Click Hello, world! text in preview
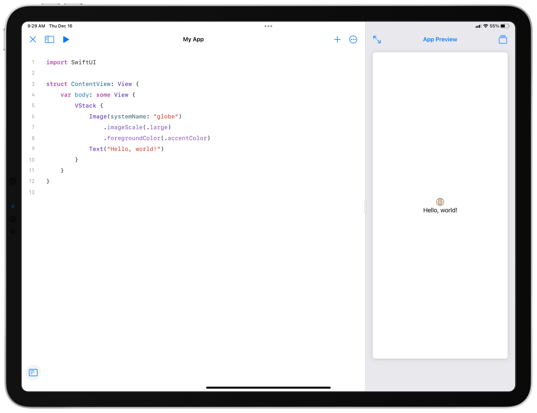 pyautogui.click(x=440, y=210)
